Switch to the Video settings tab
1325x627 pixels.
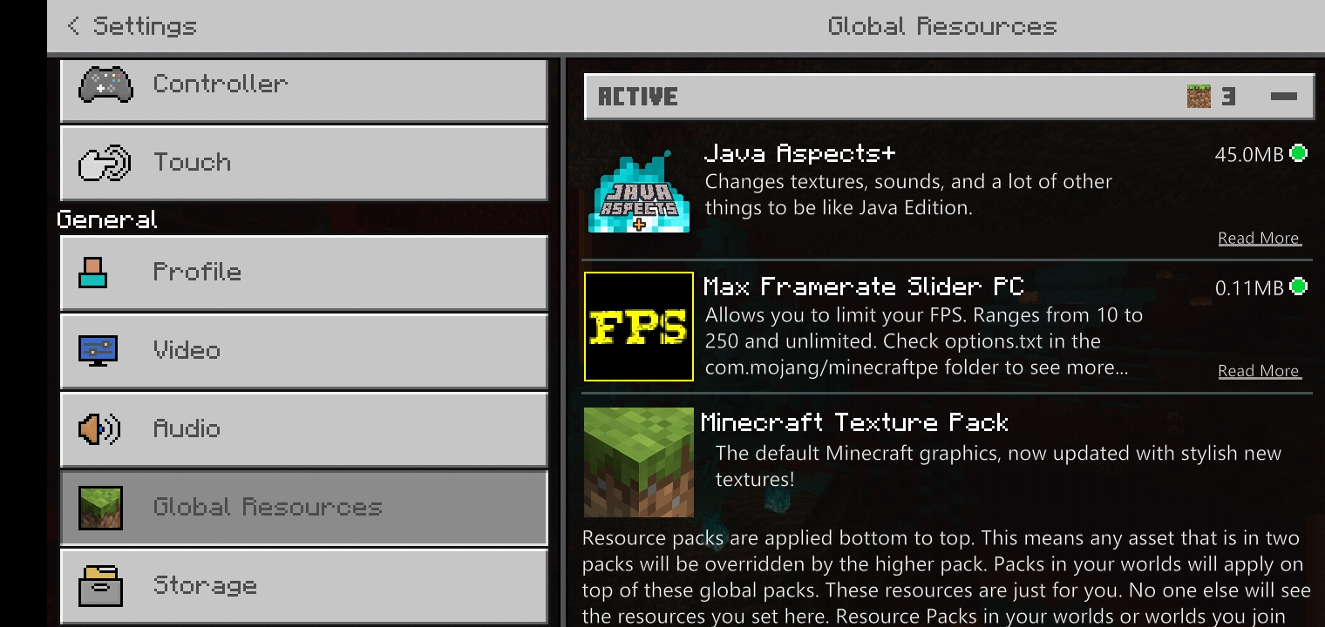(x=304, y=351)
